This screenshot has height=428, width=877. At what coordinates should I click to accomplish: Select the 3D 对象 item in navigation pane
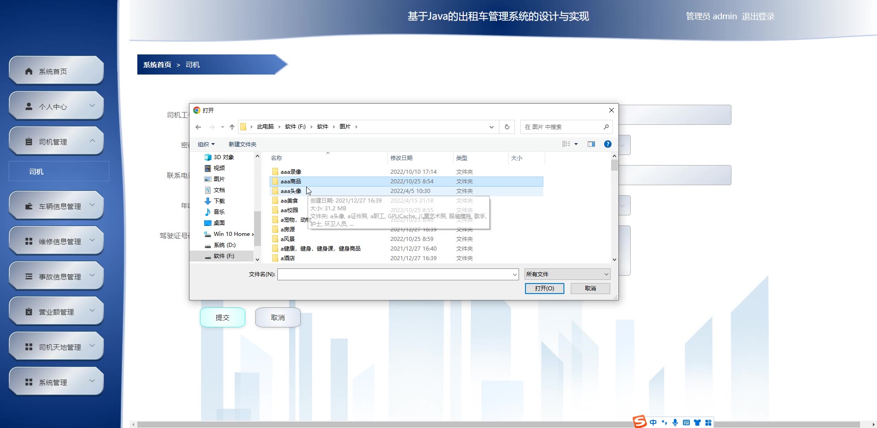(x=223, y=157)
